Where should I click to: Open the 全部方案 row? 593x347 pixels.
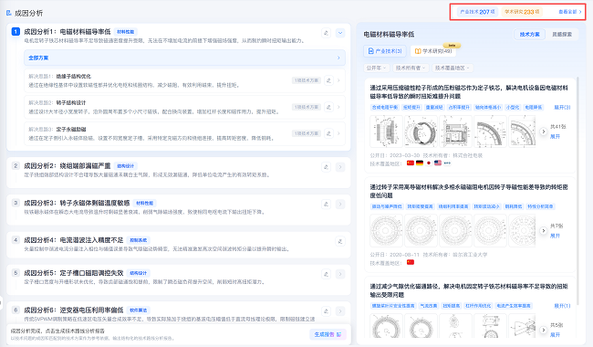coord(184,58)
